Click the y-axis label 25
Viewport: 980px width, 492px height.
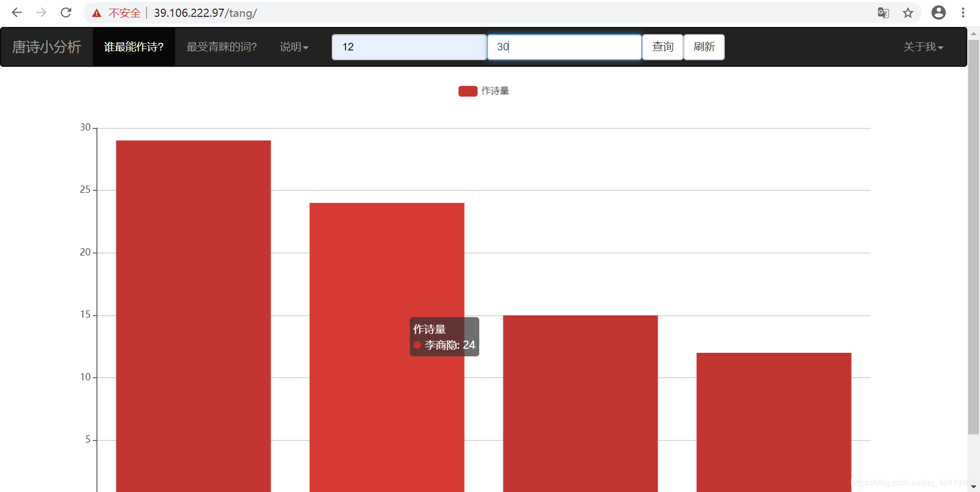pyautogui.click(x=85, y=190)
